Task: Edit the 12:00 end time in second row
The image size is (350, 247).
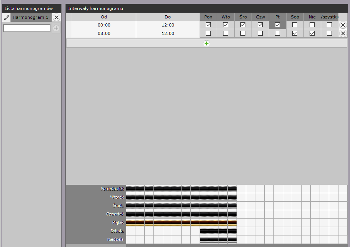Action: coord(168,33)
